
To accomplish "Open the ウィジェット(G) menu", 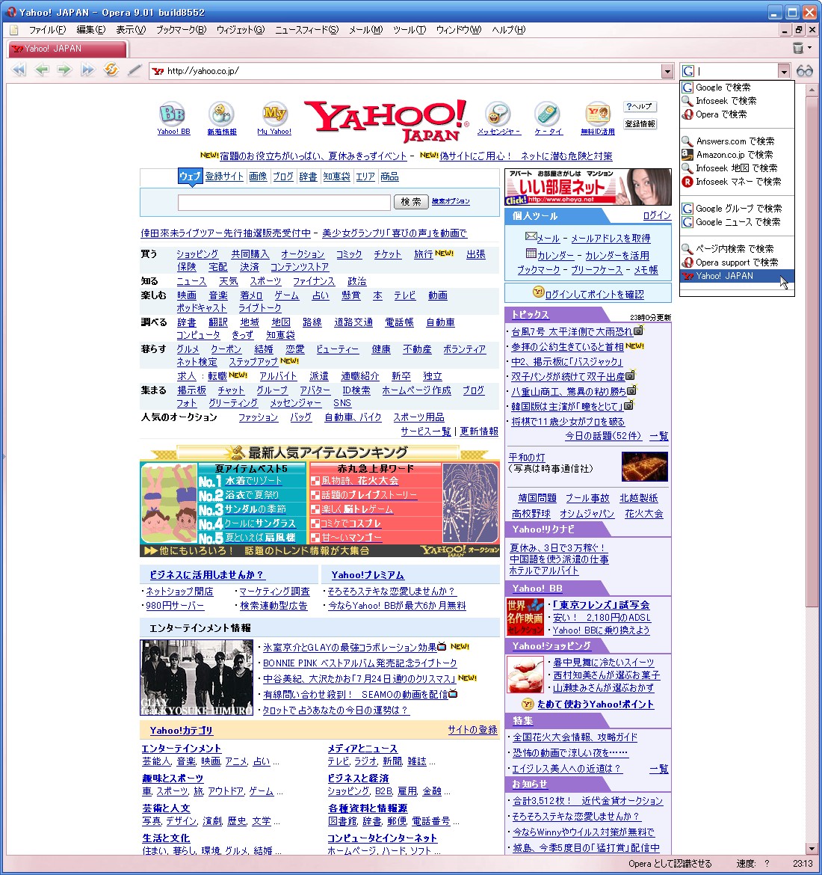I will (x=241, y=30).
